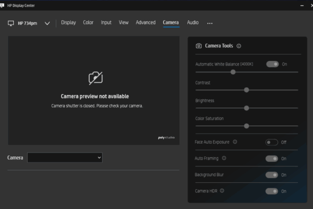The width and height of the screenshot is (313, 209).
Task: Click the camera icon beside Camera Tools
Action: pos(199,46)
